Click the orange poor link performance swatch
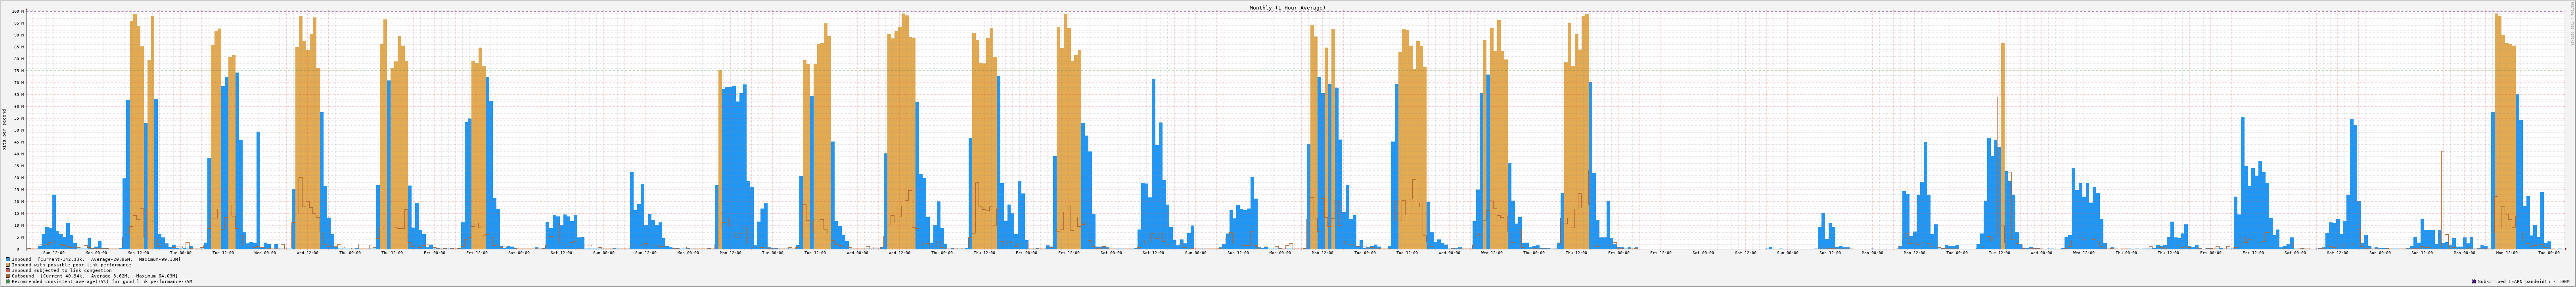The height and width of the screenshot is (287, 2576). point(7,265)
